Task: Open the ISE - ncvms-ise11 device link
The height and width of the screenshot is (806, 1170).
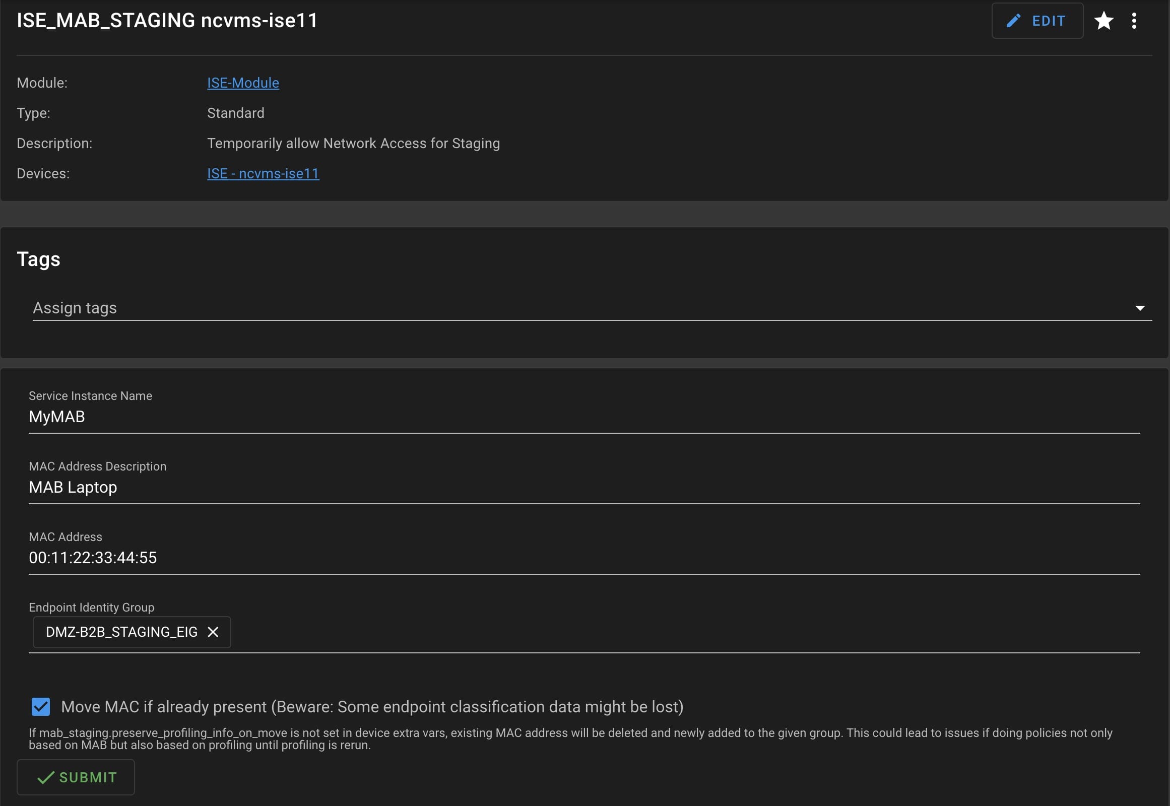Action: click(x=263, y=174)
